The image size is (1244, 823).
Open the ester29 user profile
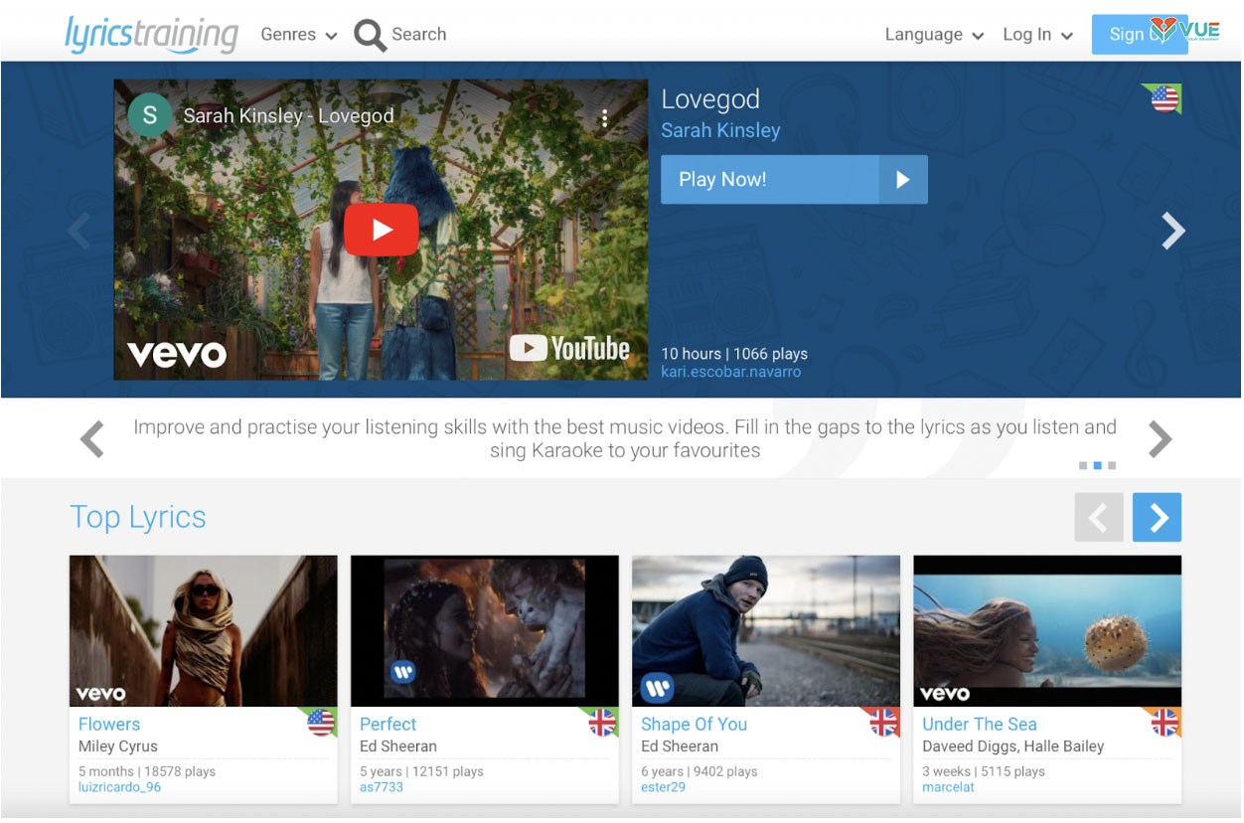(x=663, y=787)
